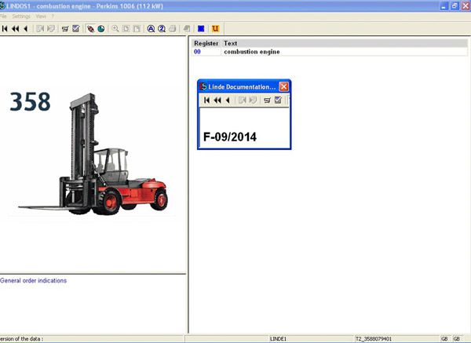Minimize the LINDOS1 main window
The image size is (471, 343).
444,6
